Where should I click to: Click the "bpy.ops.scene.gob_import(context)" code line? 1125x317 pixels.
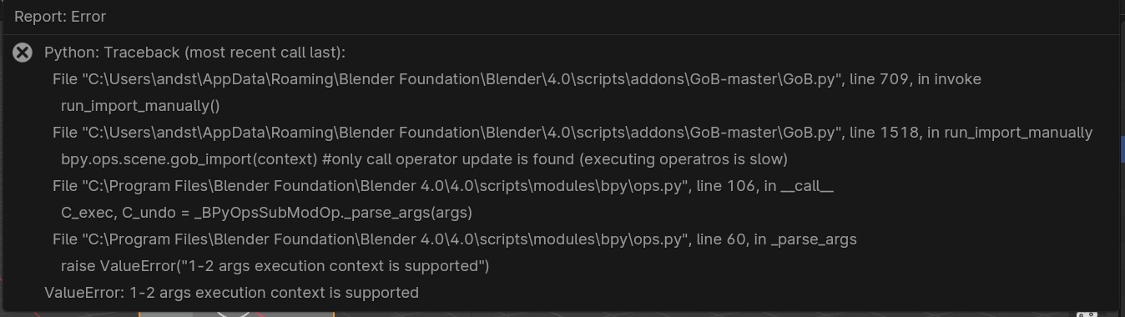[424, 159]
